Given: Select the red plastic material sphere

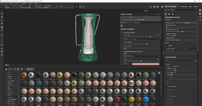Looking at the screenshot, I should pos(117,99).
